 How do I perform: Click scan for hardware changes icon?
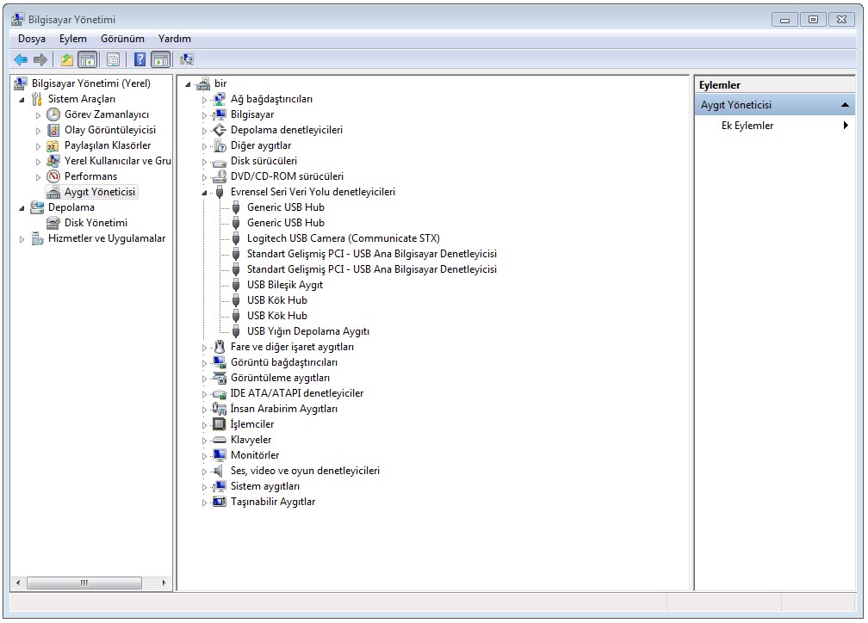coord(187,59)
